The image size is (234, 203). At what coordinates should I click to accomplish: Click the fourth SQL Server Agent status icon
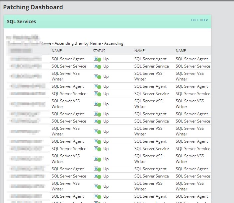(x=98, y=141)
